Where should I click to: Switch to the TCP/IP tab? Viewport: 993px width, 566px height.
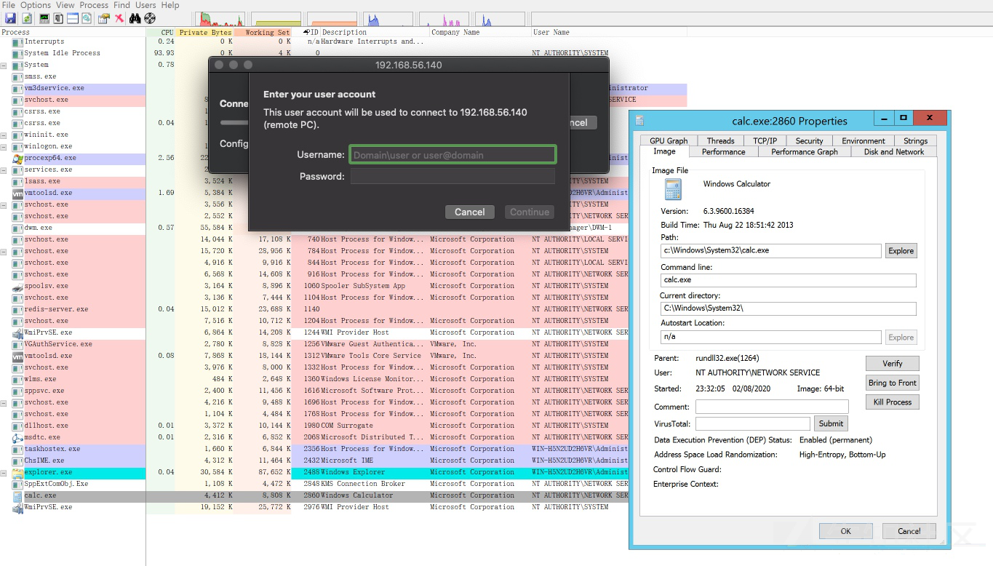(765, 140)
